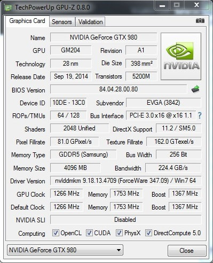Click the Bus Interface question mark

pyautogui.click(x=200, y=115)
